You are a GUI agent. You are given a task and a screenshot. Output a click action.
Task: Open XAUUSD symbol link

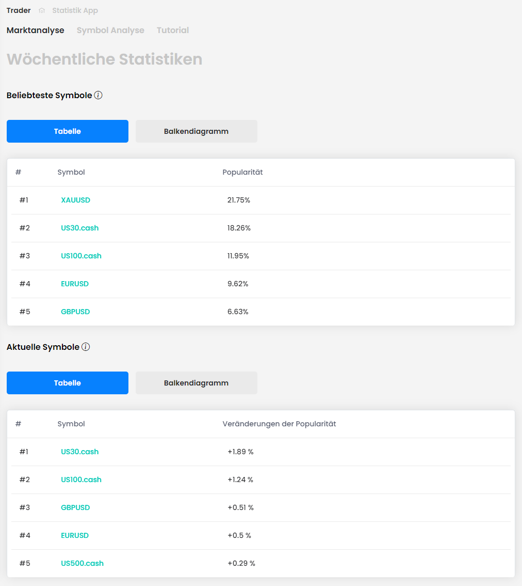point(75,200)
